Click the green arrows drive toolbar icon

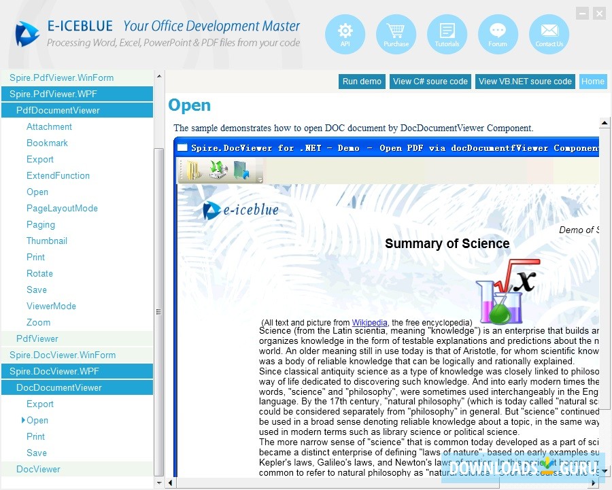(x=218, y=170)
